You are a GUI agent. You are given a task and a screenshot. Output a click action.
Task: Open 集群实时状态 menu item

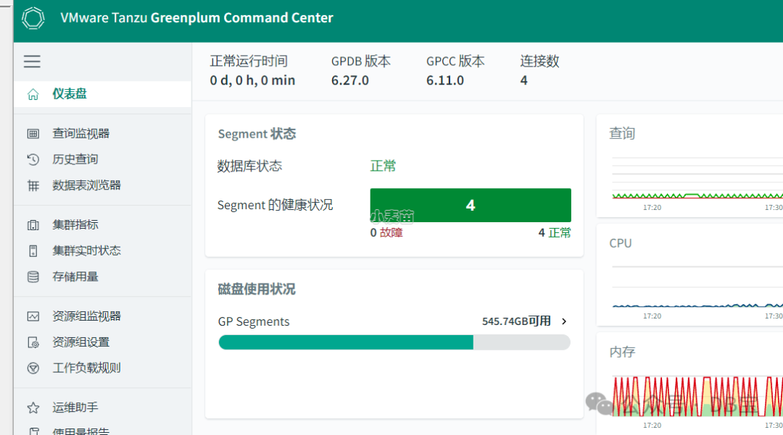coord(86,250)
